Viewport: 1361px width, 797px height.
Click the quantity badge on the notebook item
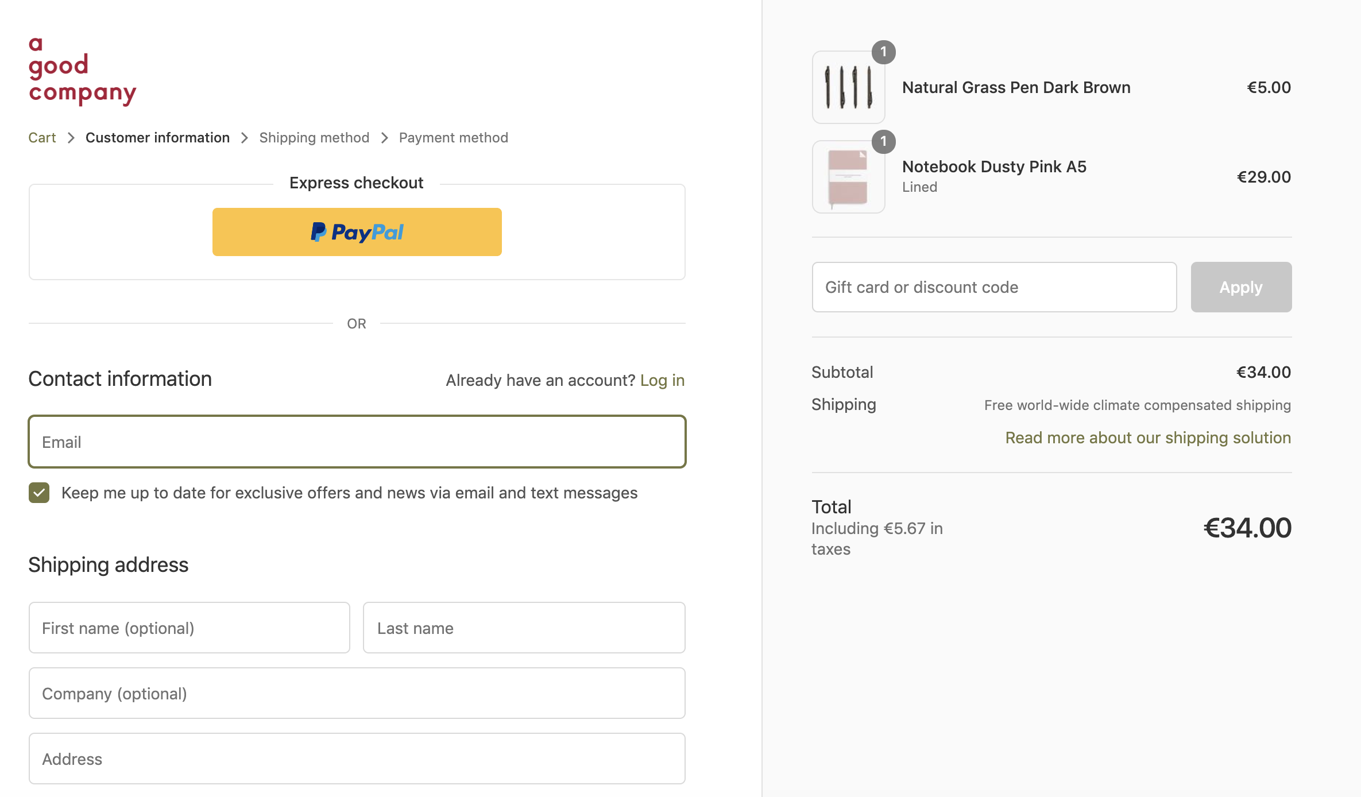pyautogui.click(x=883, y=142)
